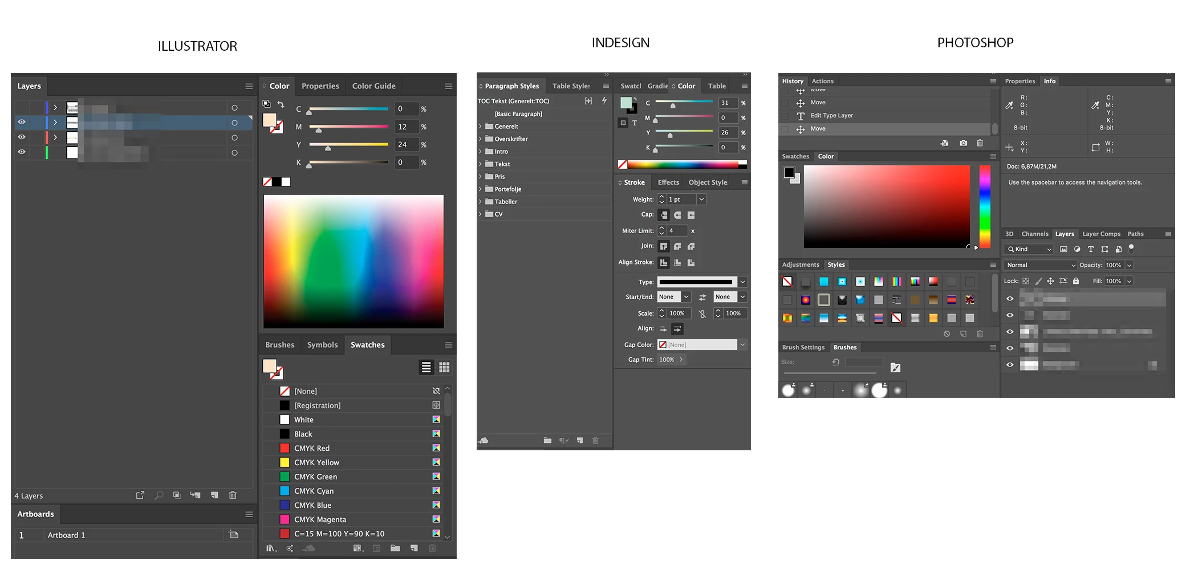Click lock all padlock icon in Photoshop Layers
1186x570 pixels.
point(1076,281)
